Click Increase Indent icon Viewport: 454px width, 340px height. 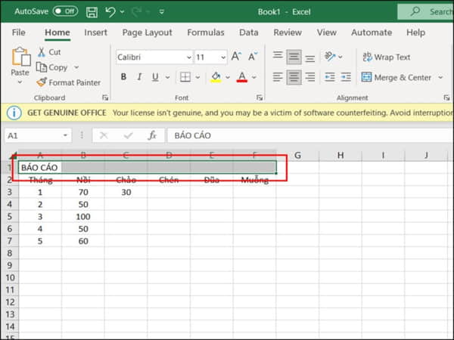point(346,77)
